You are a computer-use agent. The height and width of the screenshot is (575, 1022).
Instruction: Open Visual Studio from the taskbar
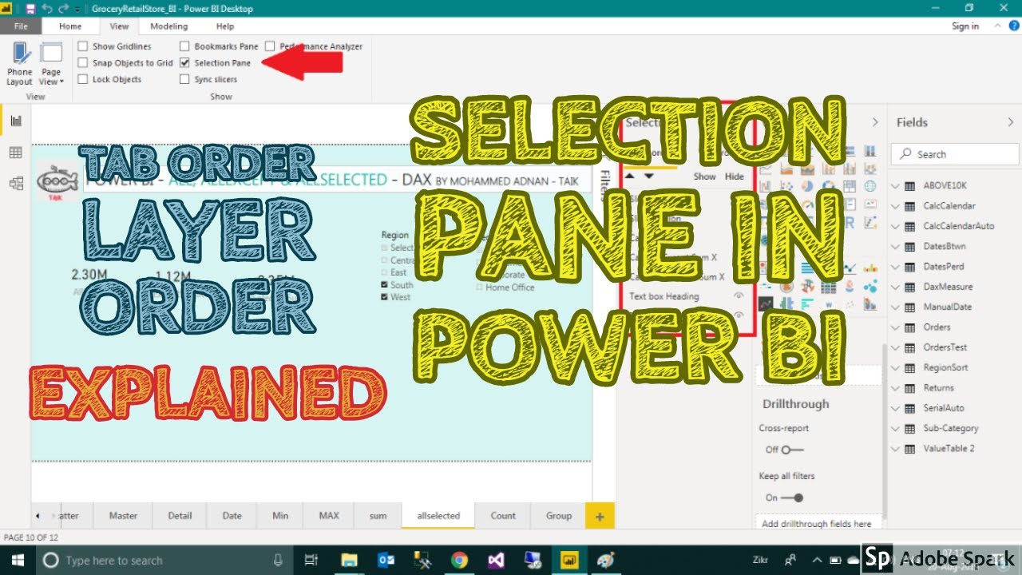tap(495, 560)
